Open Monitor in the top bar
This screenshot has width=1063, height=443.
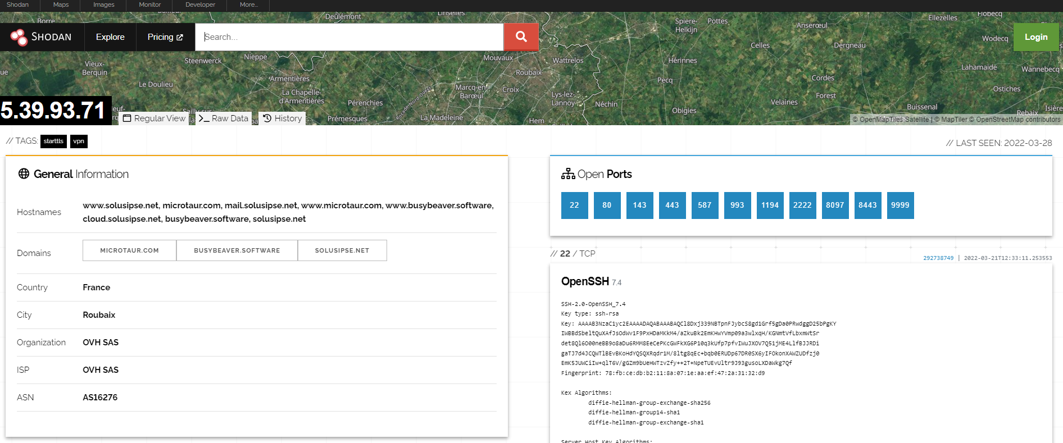tap(149, 4)
